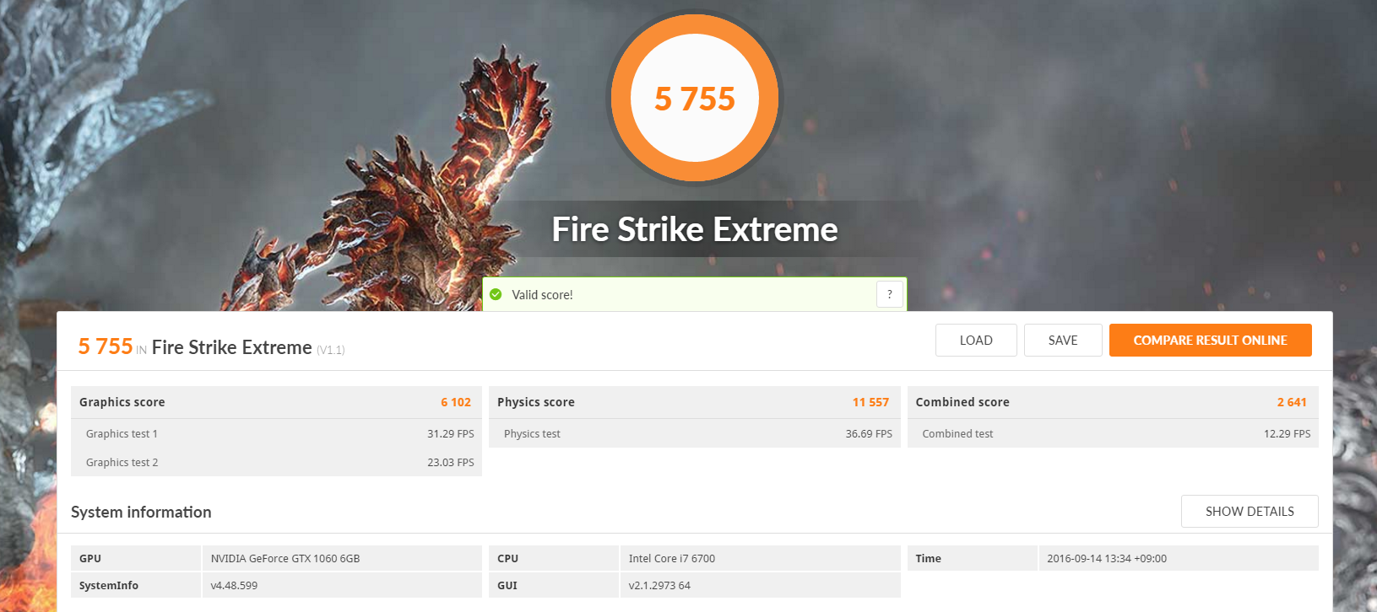Click the Time value field
Image resolution: width=1377 pixels, height=612 pixels.
tap(1178, 558)
